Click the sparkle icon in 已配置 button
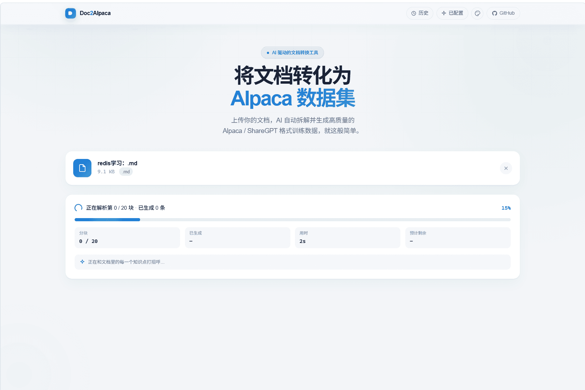 (444, 13)
